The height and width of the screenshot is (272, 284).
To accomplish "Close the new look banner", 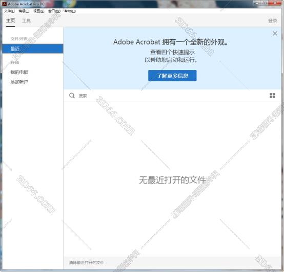I will pyautogui.click(x=275, y=33).
